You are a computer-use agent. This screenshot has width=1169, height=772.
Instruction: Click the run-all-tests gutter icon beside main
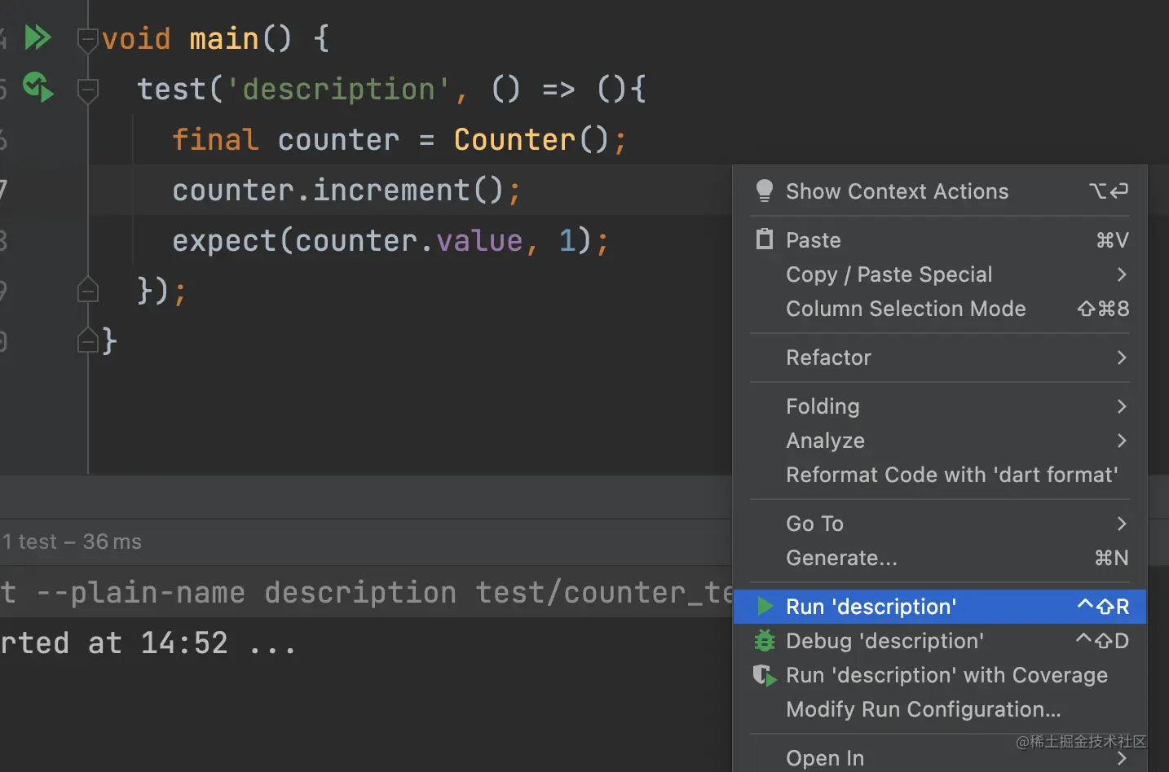[37, 37]
